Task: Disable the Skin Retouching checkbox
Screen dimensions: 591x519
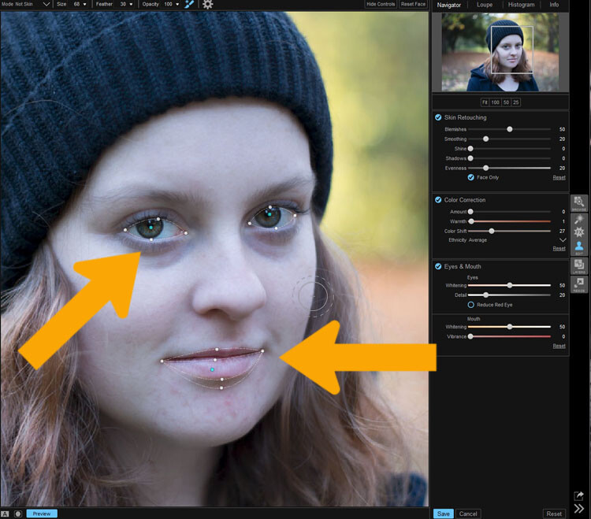Action: tap(438, 117)
